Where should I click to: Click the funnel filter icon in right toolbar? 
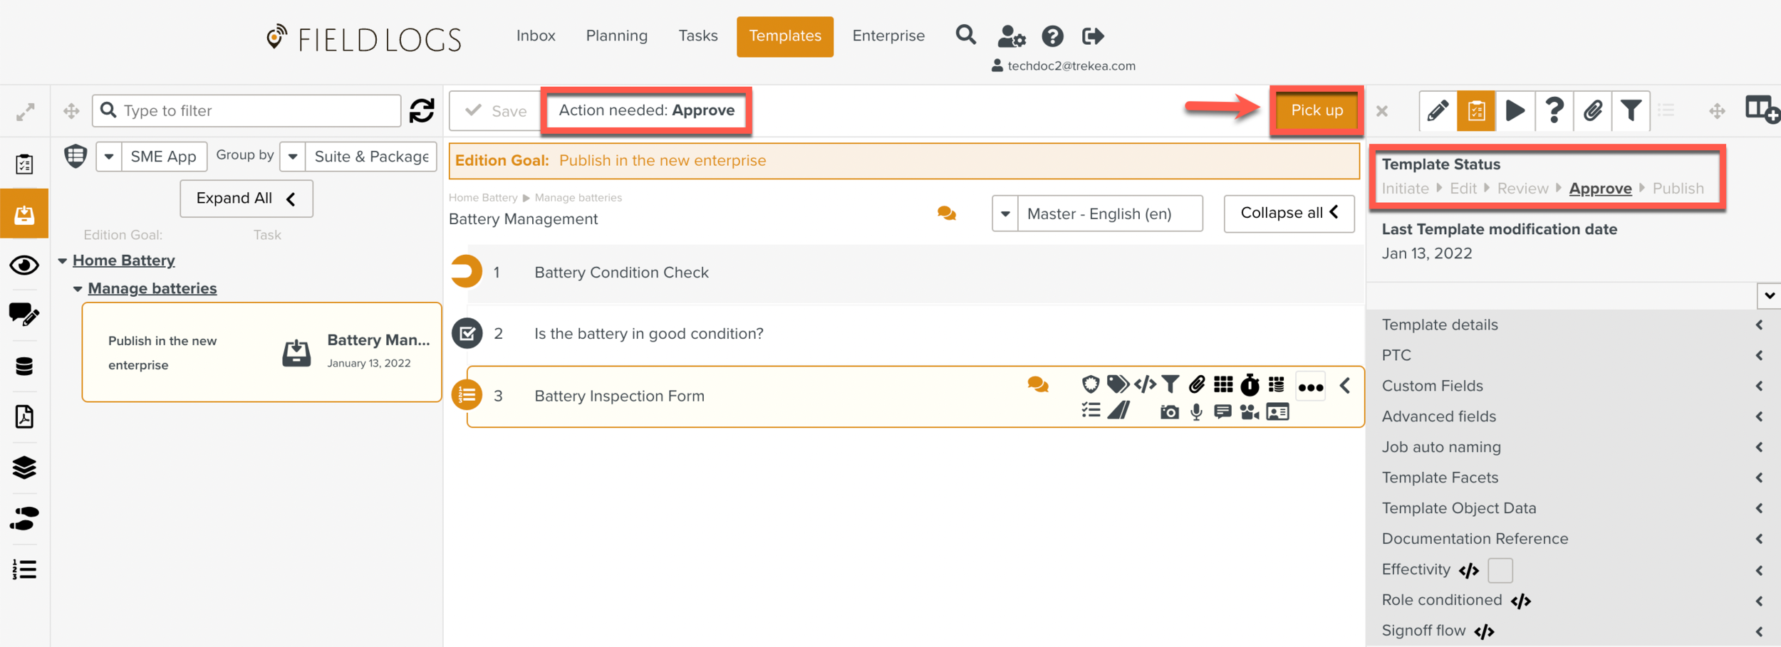(x=1631, y=111)
